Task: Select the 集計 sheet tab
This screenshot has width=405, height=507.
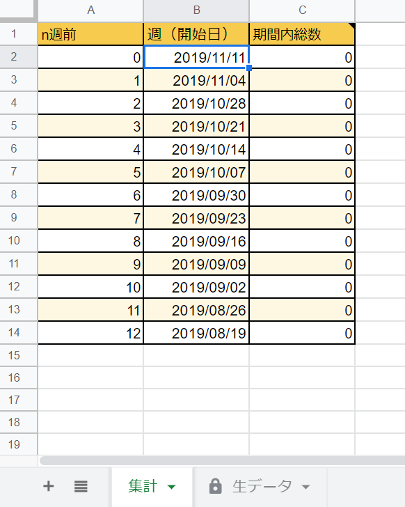Action: tap(152, 487)
